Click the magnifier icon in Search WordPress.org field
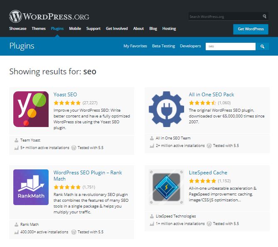 pos(264,17)
